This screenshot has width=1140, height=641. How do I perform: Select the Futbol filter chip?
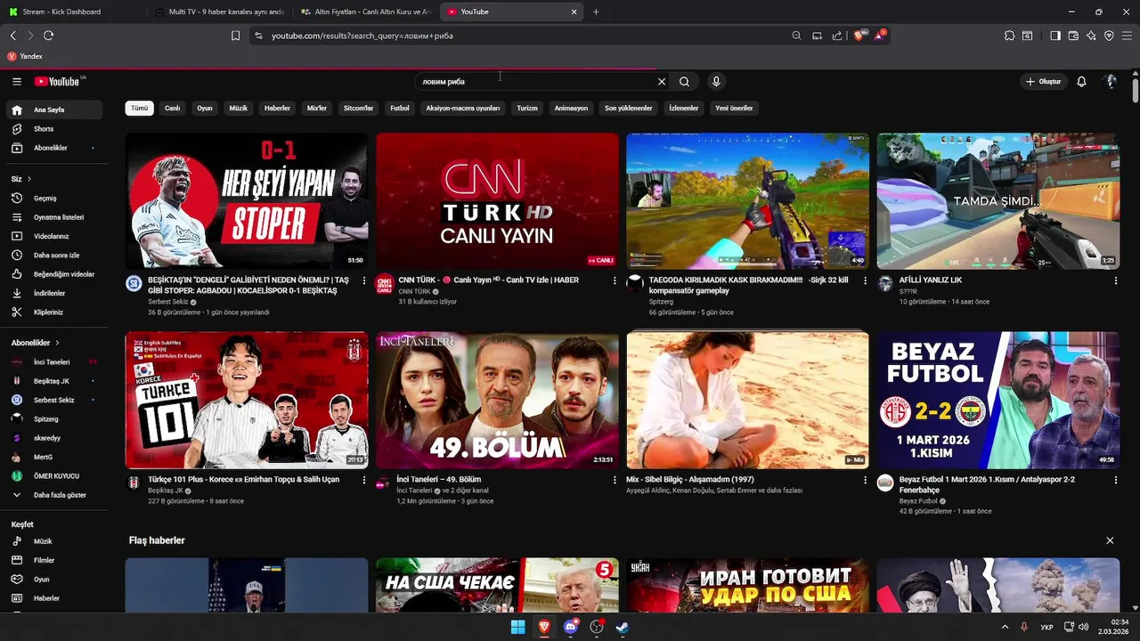[x=400, y=108]
